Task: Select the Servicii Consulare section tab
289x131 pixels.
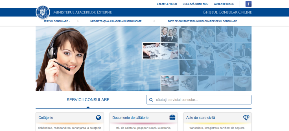Action: (x=88, y=100)
